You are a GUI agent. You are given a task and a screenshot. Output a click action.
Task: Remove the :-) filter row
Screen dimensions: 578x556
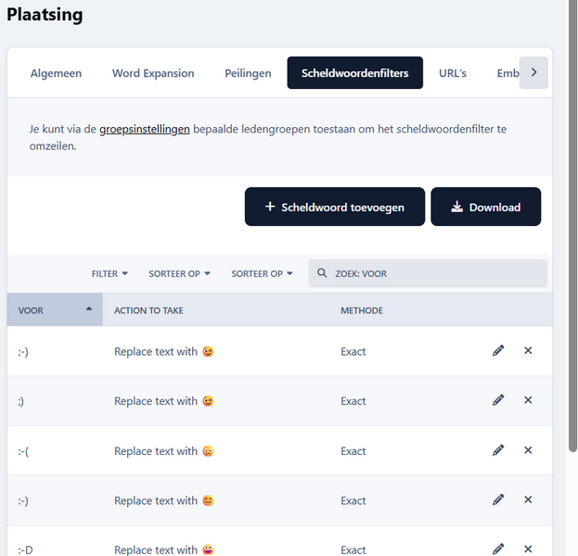(x=528, y=500)
